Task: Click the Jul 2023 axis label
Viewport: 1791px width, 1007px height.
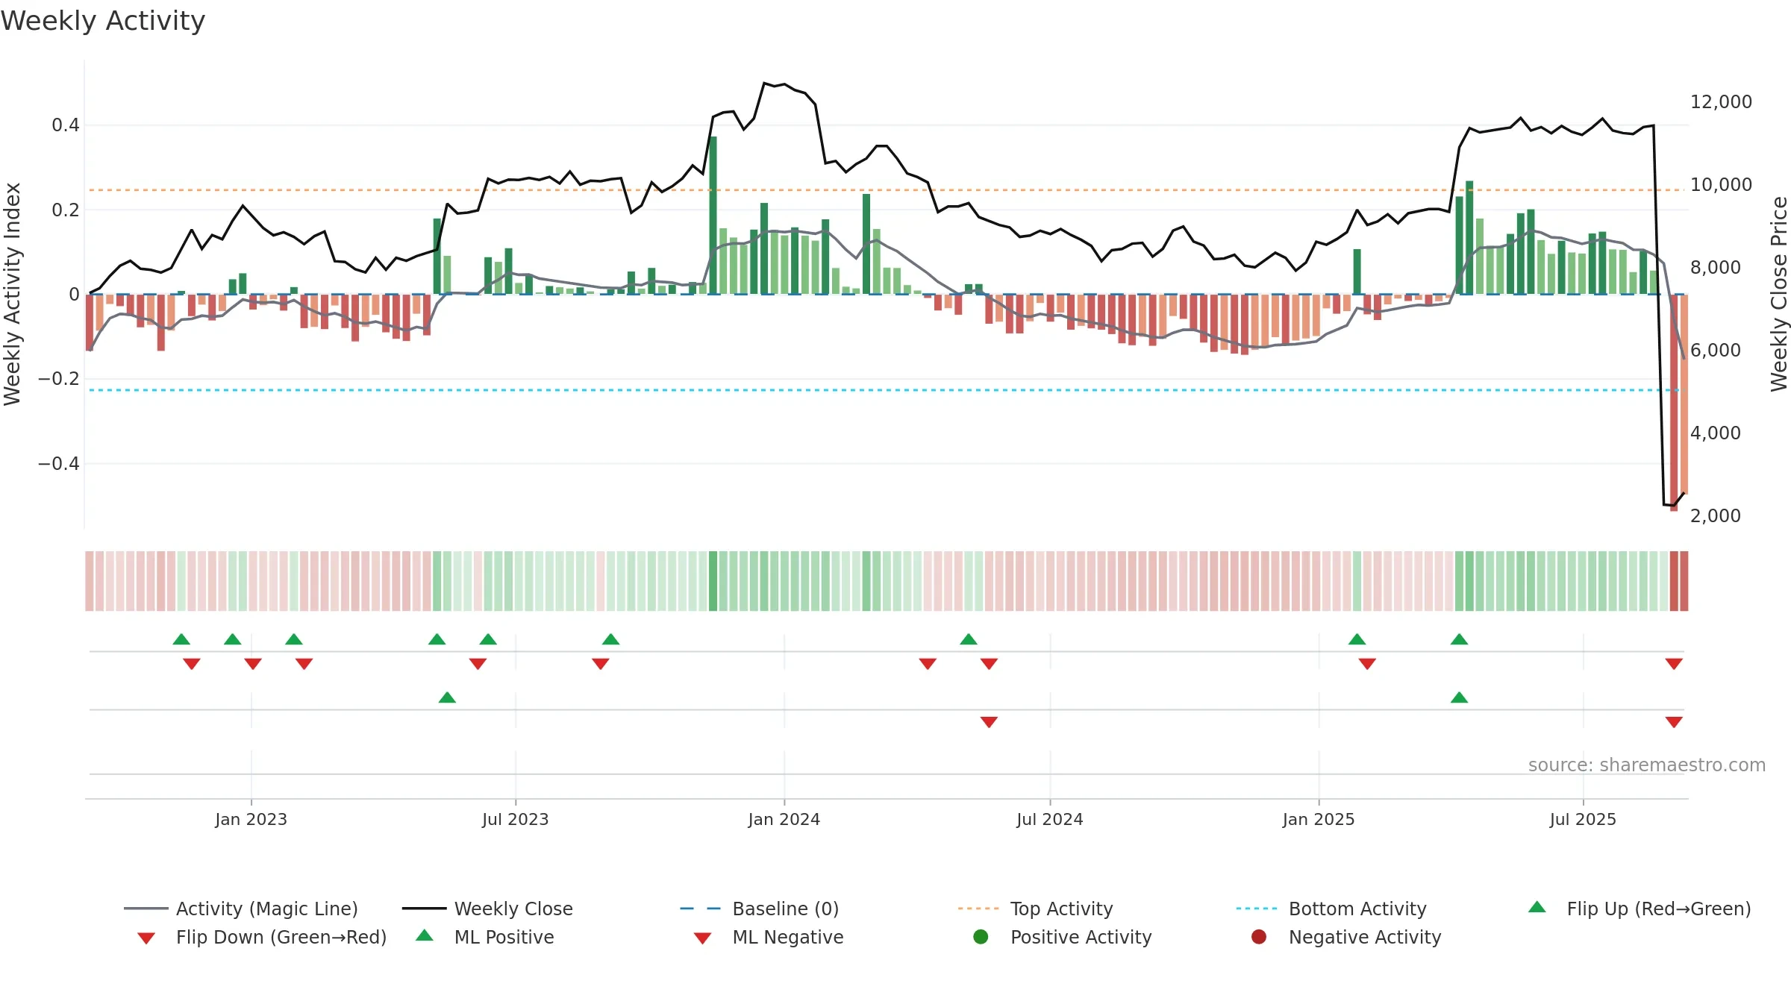Action: click(516, 819)
